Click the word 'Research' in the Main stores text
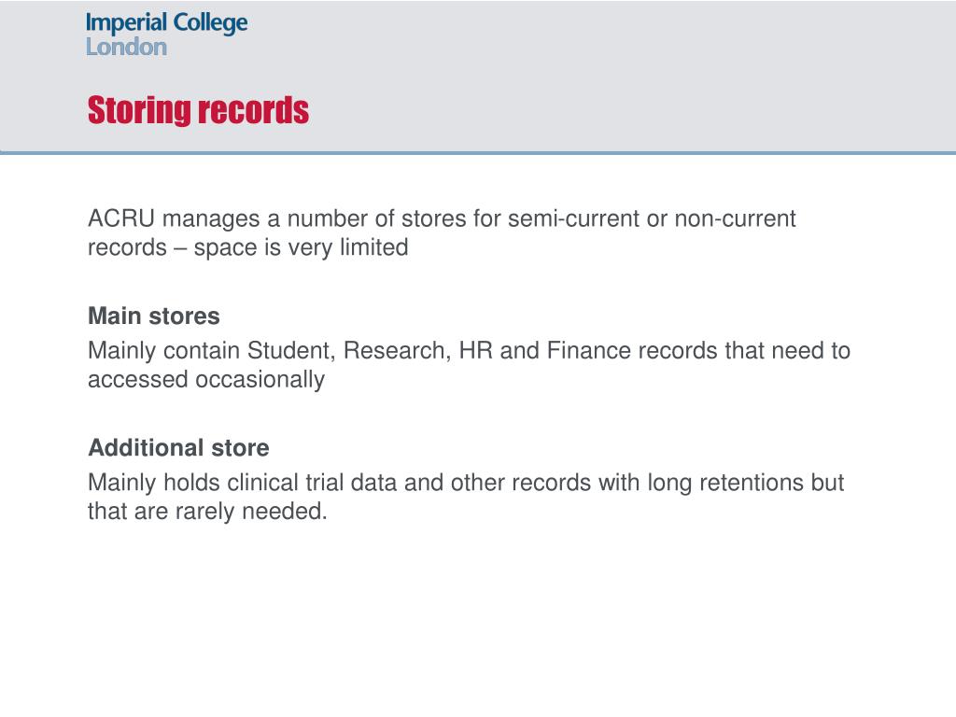This screenshot has height=717, width=956. point(397,351)
